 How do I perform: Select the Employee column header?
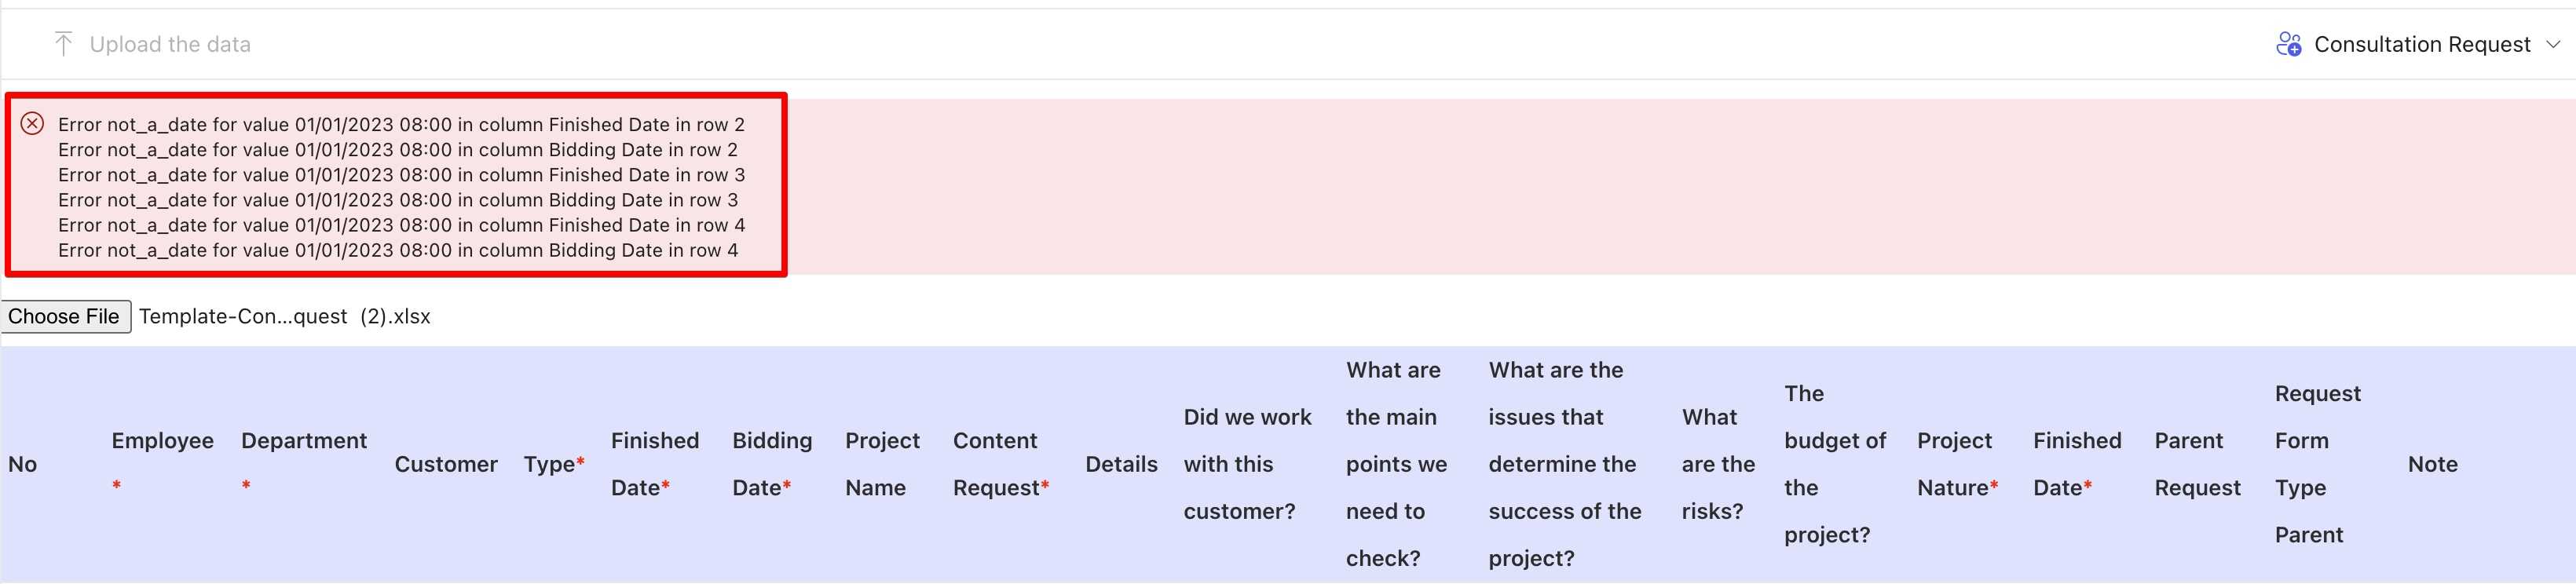[x=162, y=441]
